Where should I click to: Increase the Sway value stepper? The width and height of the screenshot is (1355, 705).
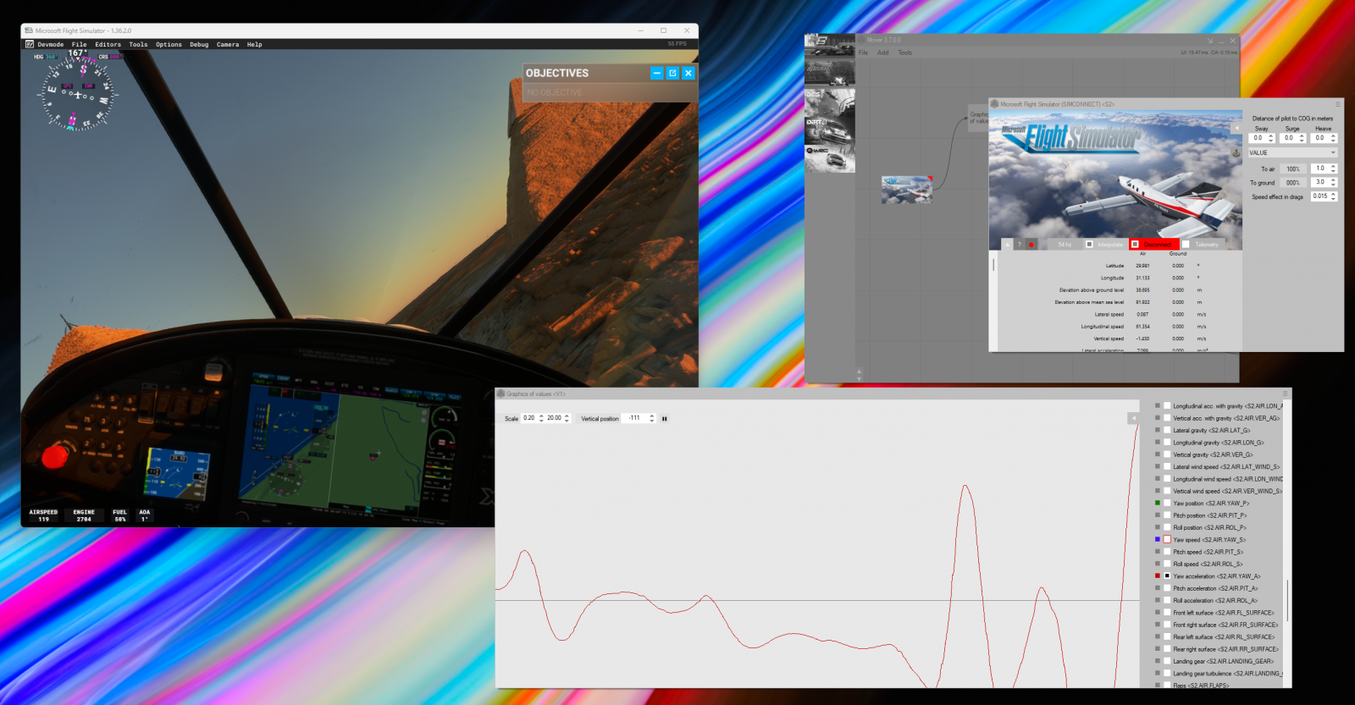(x=1271, y=135)
